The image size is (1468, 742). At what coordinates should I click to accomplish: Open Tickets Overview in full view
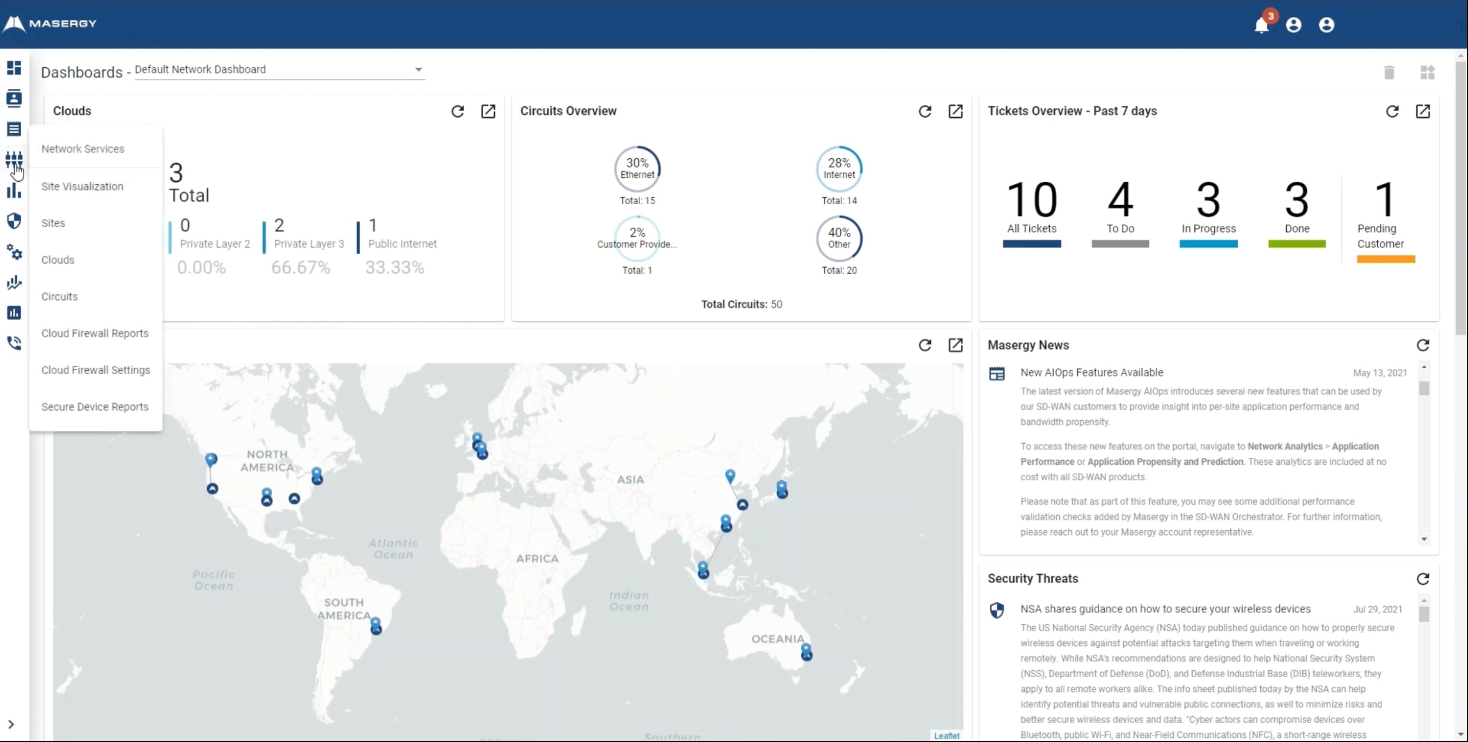[x=1423, y=111]
